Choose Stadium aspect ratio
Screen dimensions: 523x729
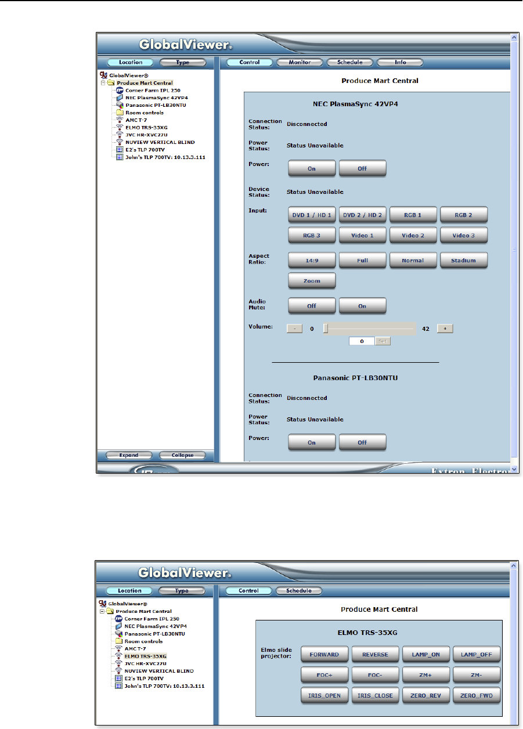464,261
